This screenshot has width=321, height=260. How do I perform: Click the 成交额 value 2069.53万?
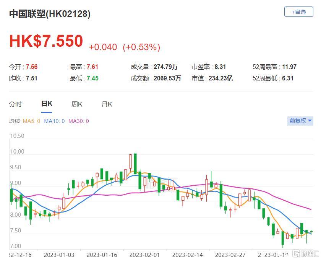[167, 78]
